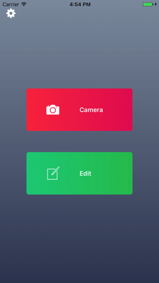Tap the Camera text label

[x=91, y=110]
